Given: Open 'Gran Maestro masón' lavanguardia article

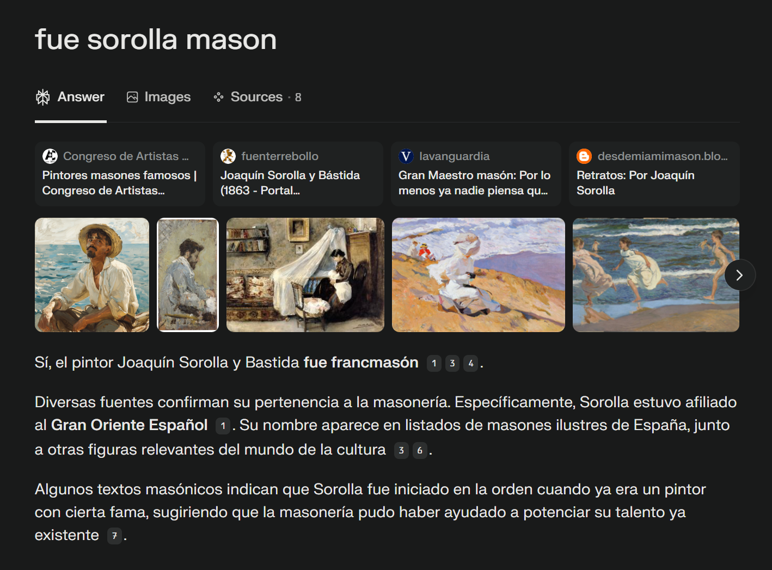Looking at the screenshot, I should (475, 182).
